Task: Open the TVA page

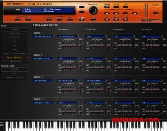Action: point(15,46)
